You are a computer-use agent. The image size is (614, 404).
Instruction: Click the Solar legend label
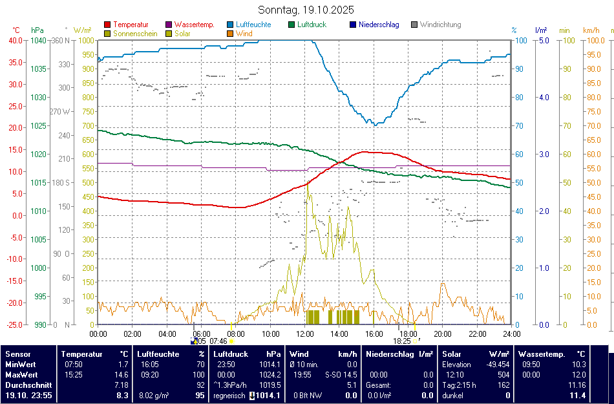[182, 34]
